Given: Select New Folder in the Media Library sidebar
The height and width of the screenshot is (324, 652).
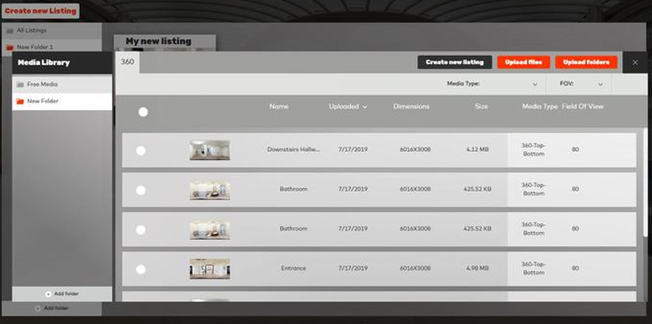Looking at the screenshot, I should (x=43, y=102).
